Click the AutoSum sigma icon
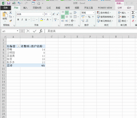The height and width of the screenshot is (118, 137). coord(133,13)
